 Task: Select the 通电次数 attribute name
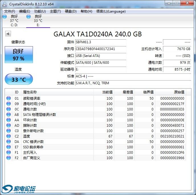[x=30, y=109]
